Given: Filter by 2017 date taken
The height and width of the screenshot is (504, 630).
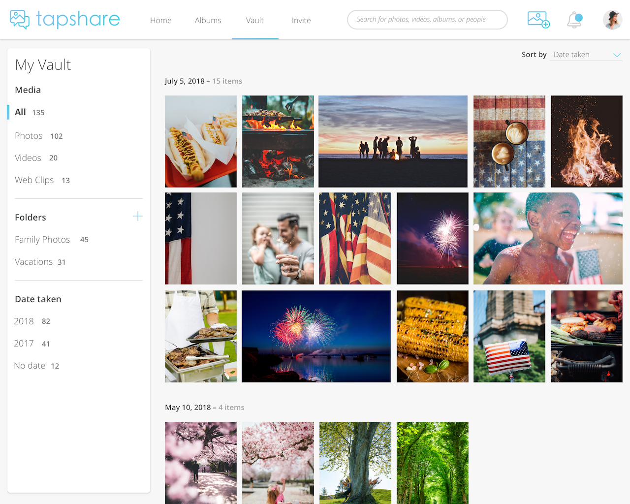Looking at the screenshot, I should tap(32, 344).
